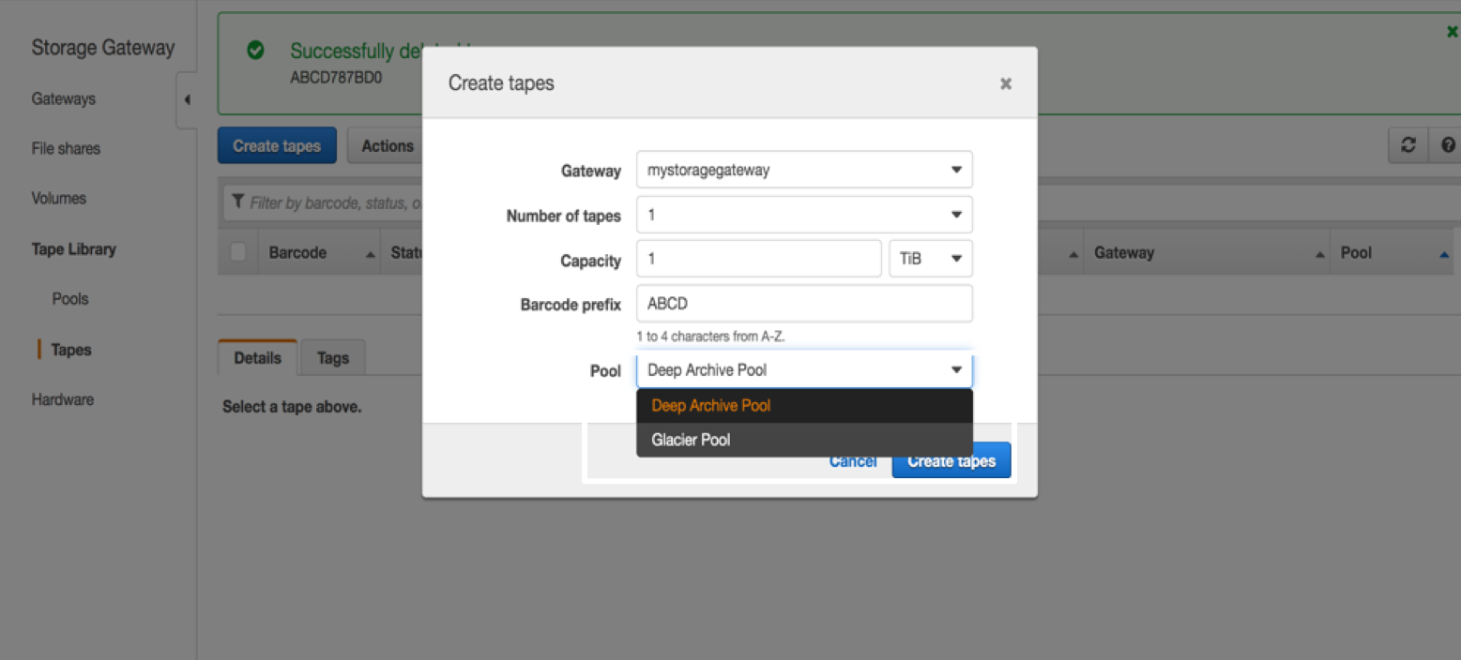Dismiss the green success notification
The image size is (1461, 660).
(1453, 30)
